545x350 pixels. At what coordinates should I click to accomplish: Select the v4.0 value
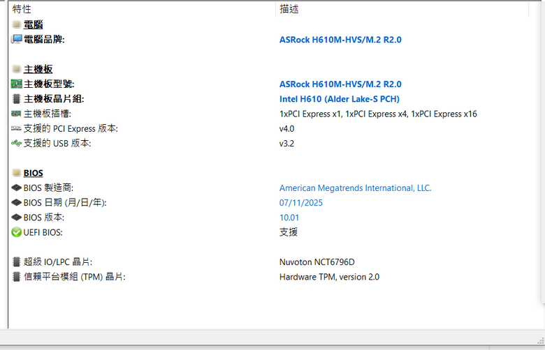(286, 129)
